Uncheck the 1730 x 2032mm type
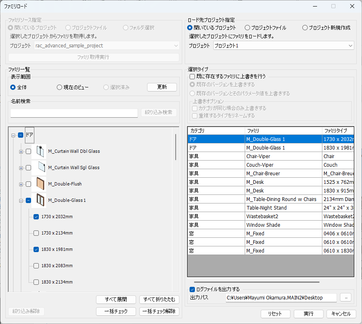The width and height of the screenshot is (362, 324). tap(36, 217)
